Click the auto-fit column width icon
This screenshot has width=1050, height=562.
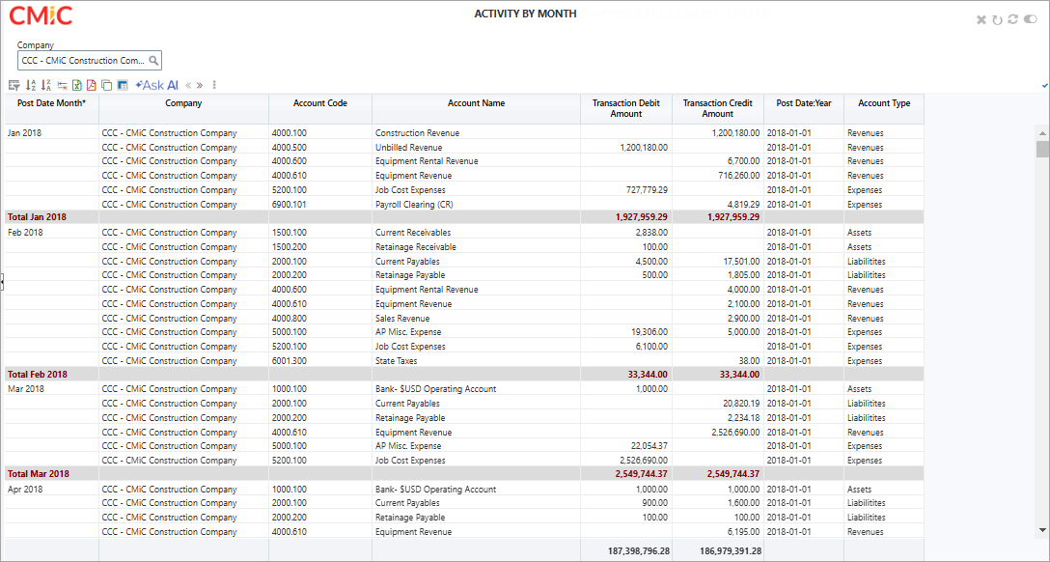[x=63, y=85]
